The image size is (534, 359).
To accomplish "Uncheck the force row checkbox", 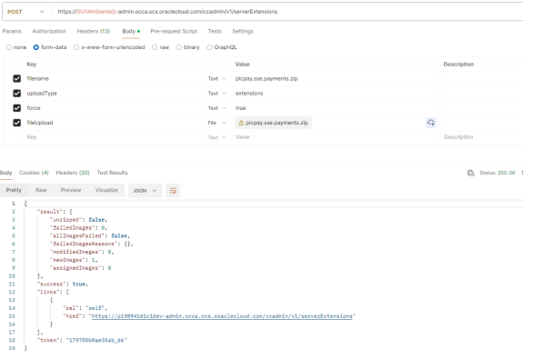I will [16, 108].
